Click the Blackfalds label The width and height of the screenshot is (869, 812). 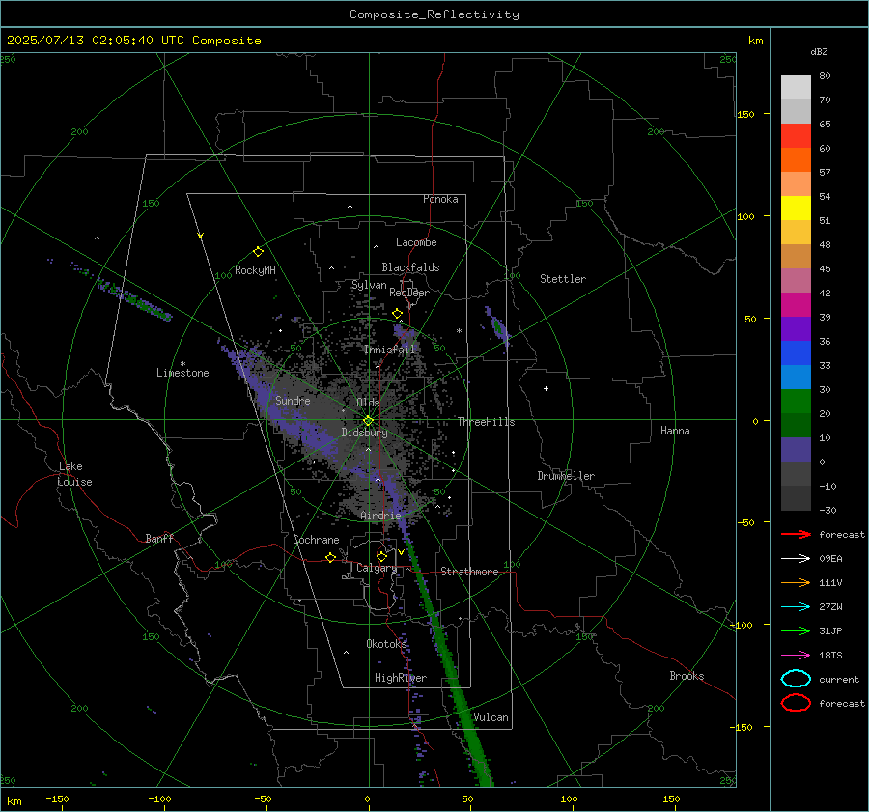click(410, 267)
